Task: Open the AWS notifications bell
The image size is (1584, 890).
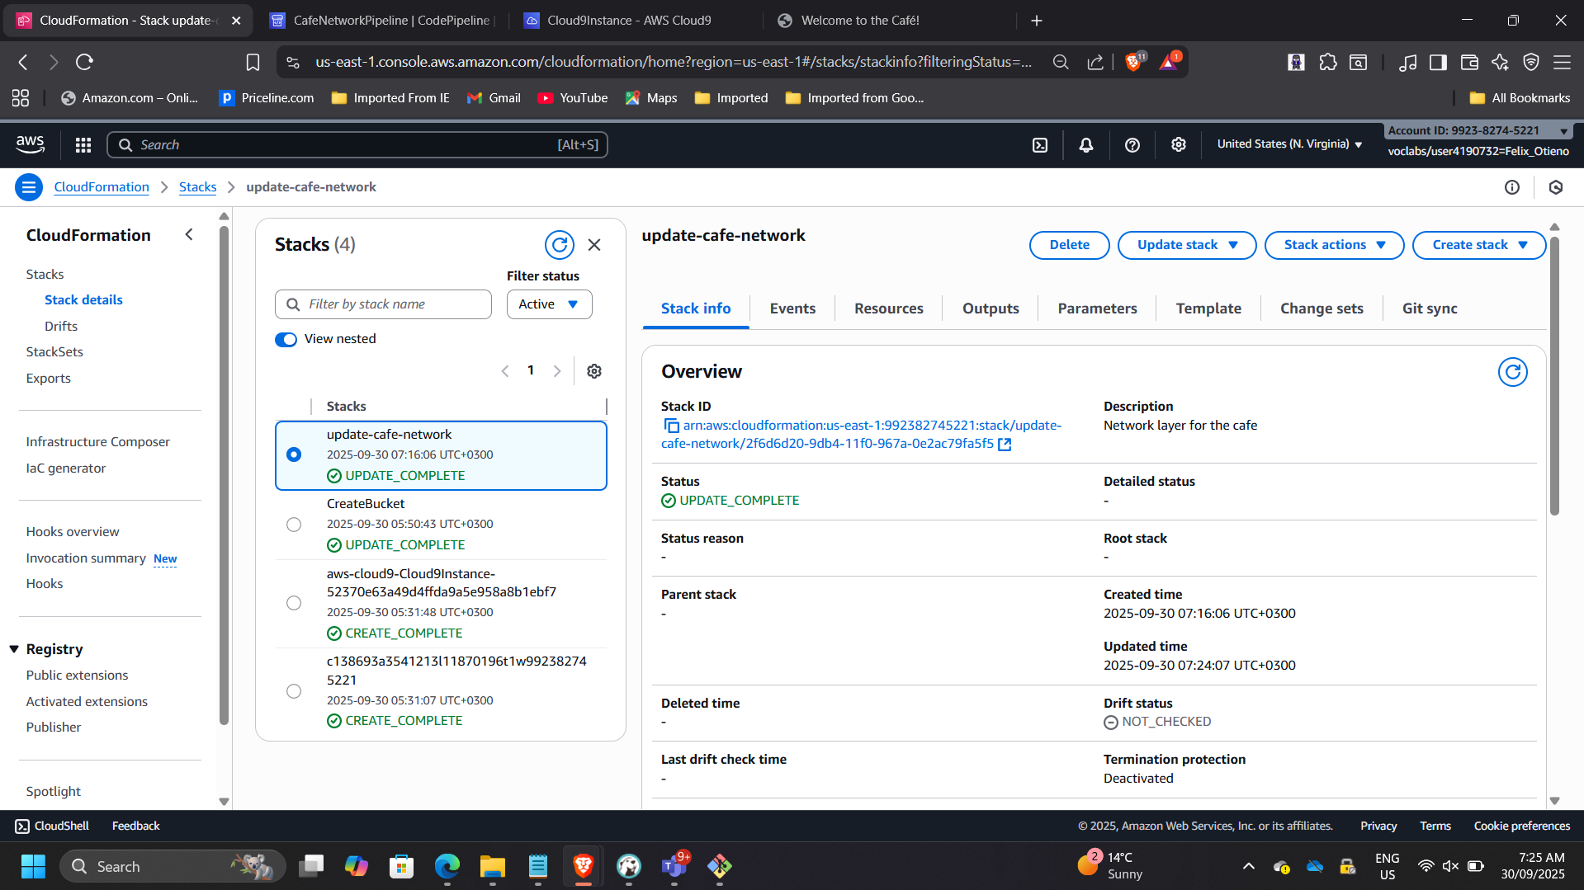Action: click(1086, 145)
